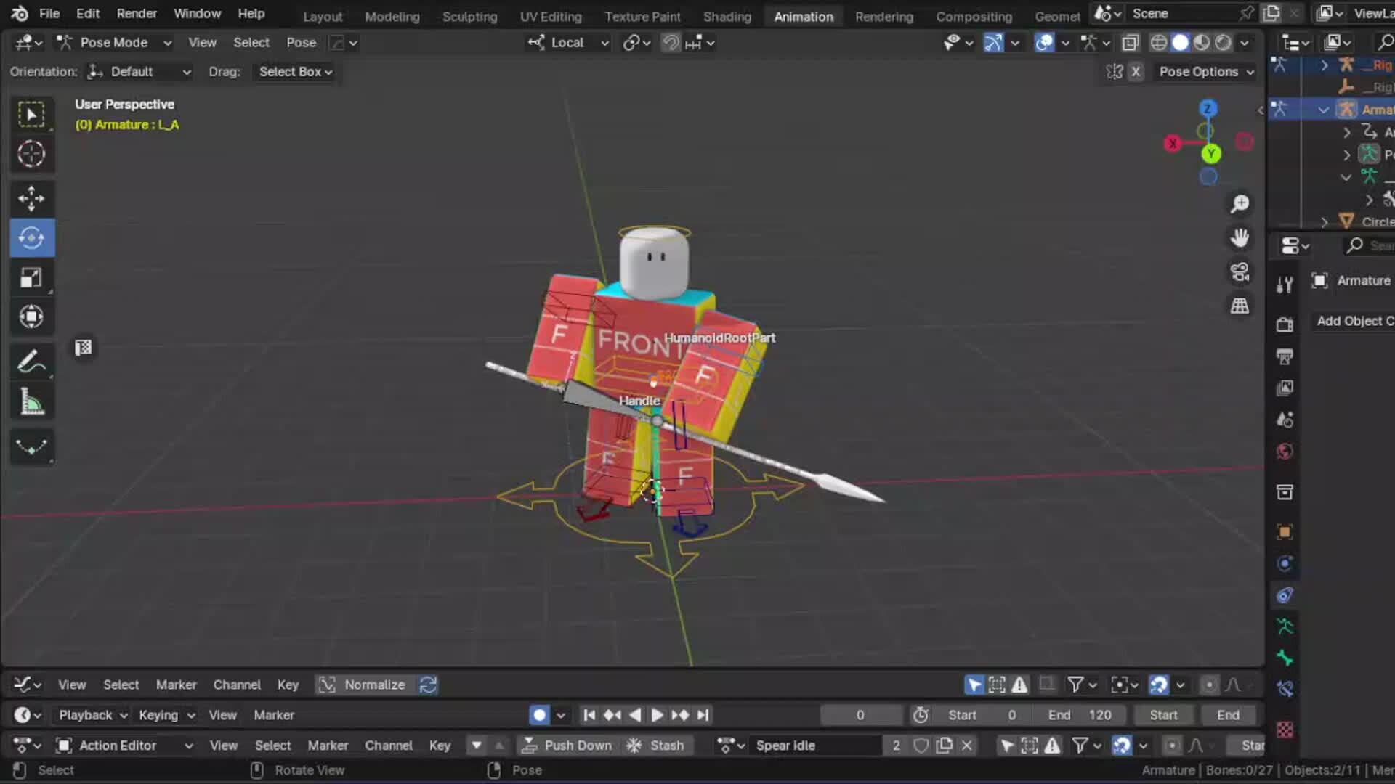Select the Measure ruler tool
The width and height of the screenshot is (1395, 784).
coord(31,401)
